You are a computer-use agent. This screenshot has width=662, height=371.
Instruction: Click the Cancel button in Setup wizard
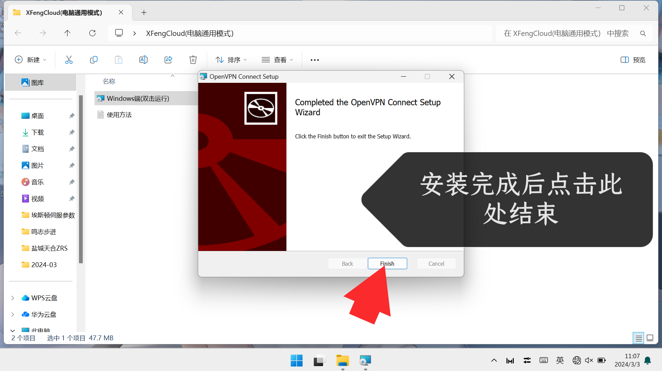pyautogui.click(x=436, y=264)
